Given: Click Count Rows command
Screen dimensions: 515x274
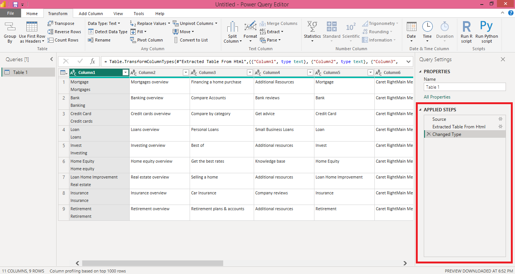Looking at the screenshot, I should tap(63, 40).
